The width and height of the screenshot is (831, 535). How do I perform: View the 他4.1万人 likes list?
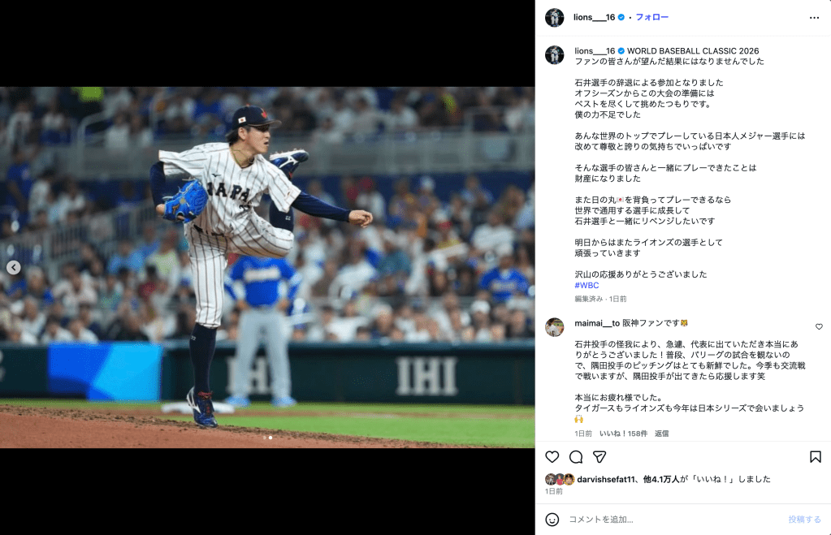[661, 479]
